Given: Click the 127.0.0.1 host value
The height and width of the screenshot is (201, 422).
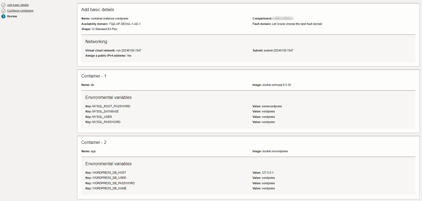Looking at the screenshot, I should click(x=266, y=173).
